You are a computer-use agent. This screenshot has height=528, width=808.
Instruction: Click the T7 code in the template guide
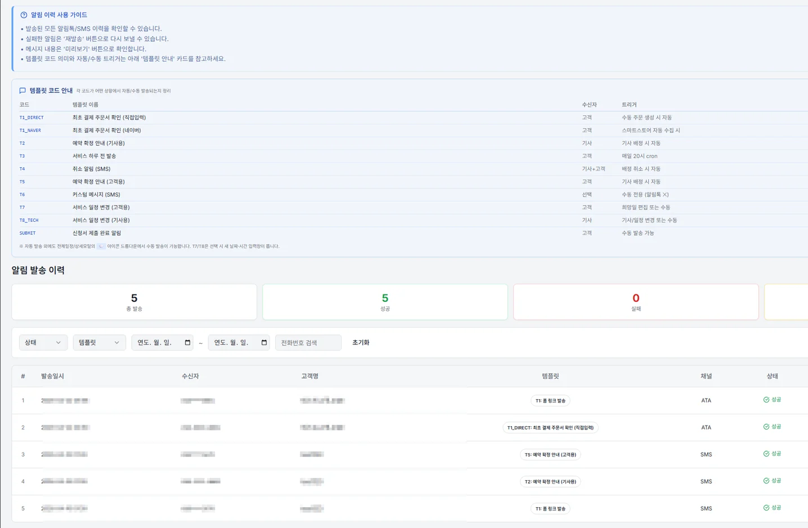pyautogui.click(x=22, y=208)
